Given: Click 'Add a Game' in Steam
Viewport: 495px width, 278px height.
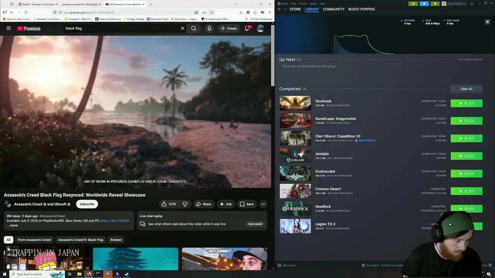Looking at the screenshot, I should tap(287, 265).
